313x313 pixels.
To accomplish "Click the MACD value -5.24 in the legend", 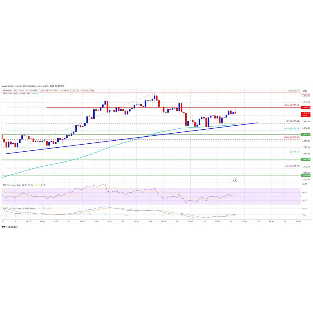I will coord(49,208).
